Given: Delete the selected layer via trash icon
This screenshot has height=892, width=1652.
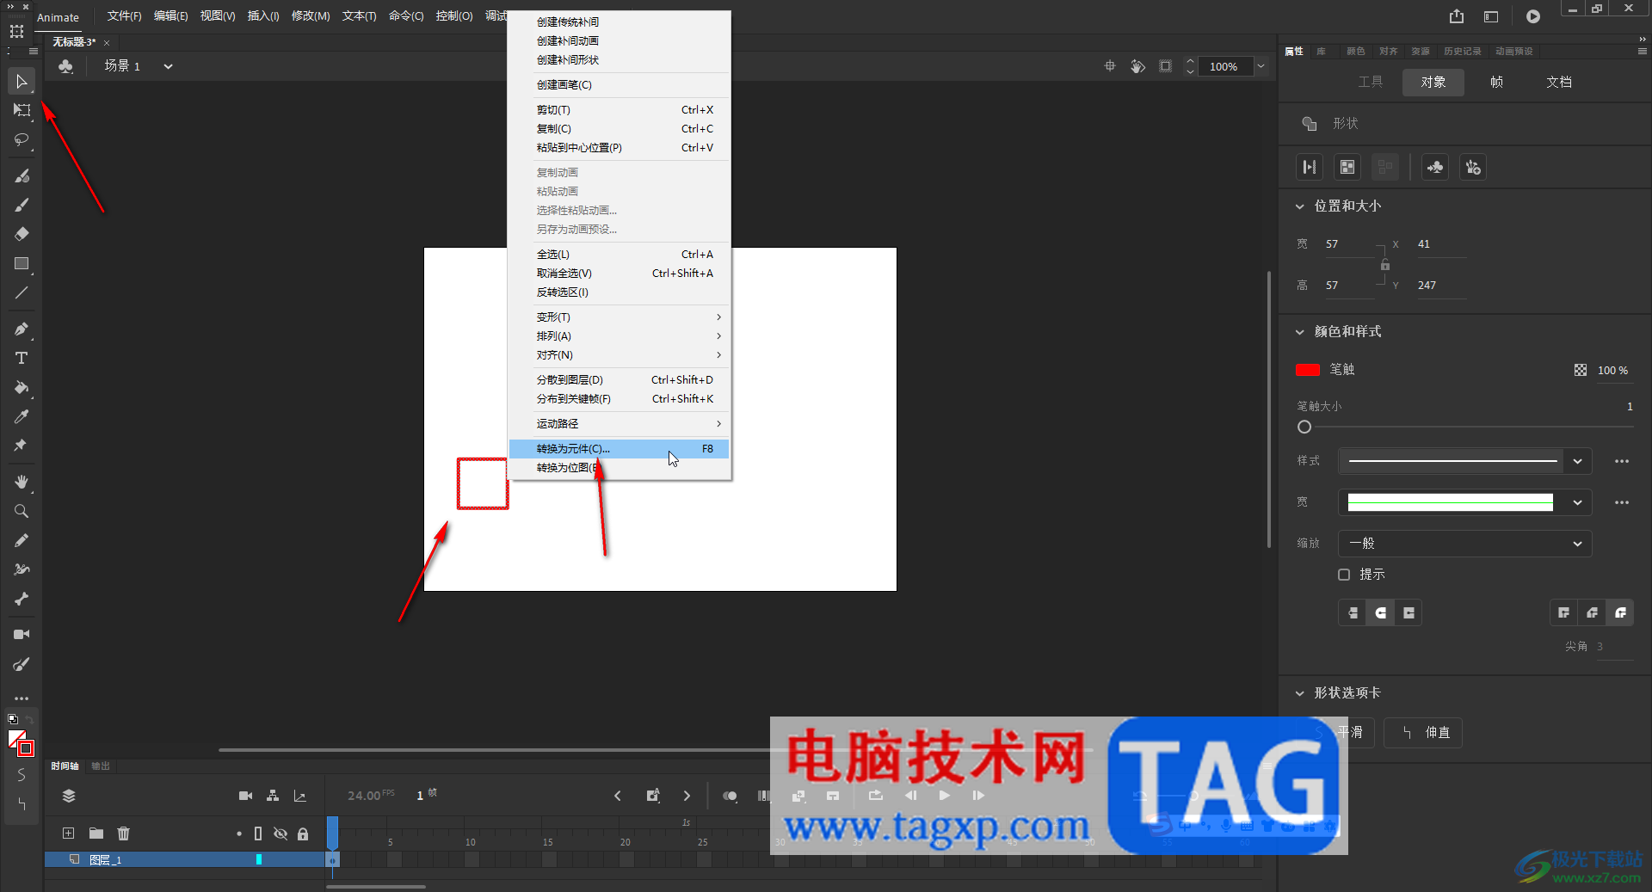Looking at the screenshot, I should [x=124, y=833].
